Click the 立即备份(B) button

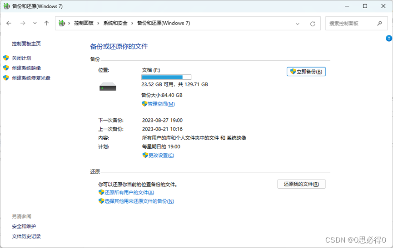click(x=306, y=72)
